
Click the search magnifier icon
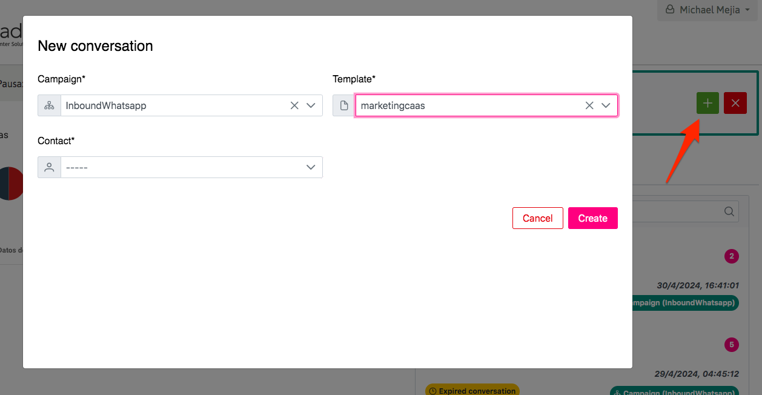[x=730, y=211]
